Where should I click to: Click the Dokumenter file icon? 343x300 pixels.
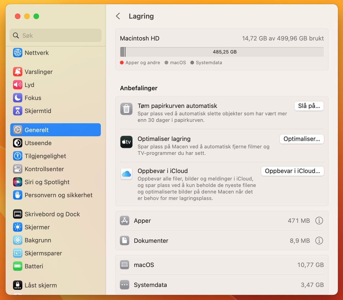124,241
